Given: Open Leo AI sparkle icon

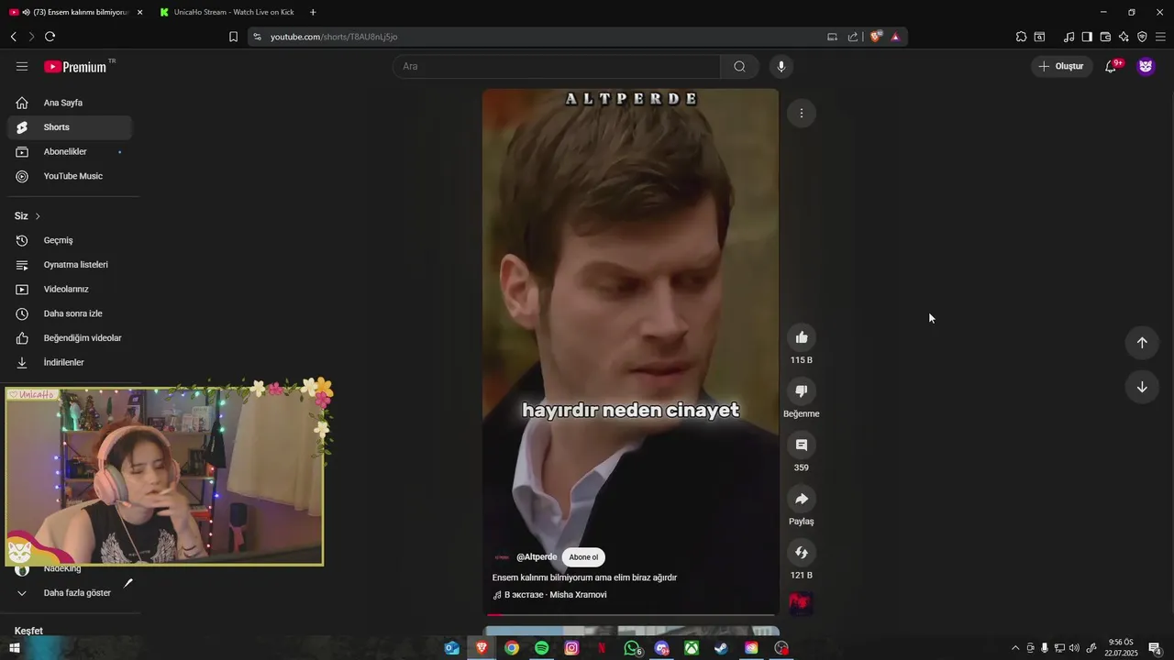Looking at the screenshot, I should 1124,37.
